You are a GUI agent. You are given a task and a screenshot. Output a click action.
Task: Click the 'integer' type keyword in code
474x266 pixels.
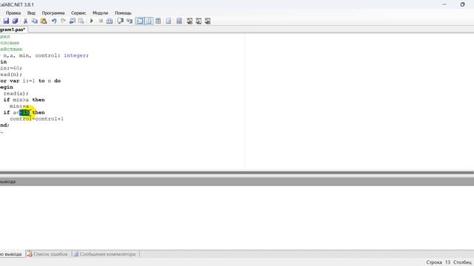click(76, 55)
